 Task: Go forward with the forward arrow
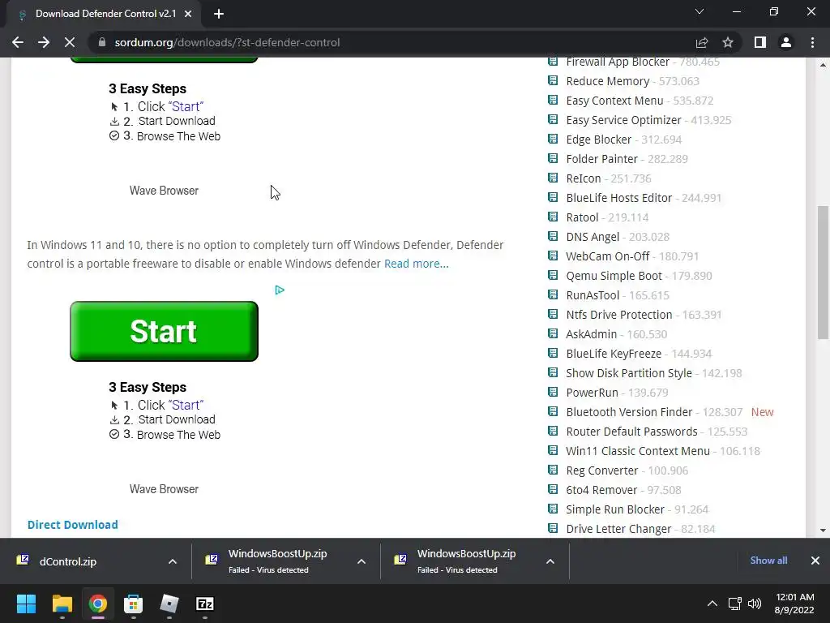(x=44, y=42)
